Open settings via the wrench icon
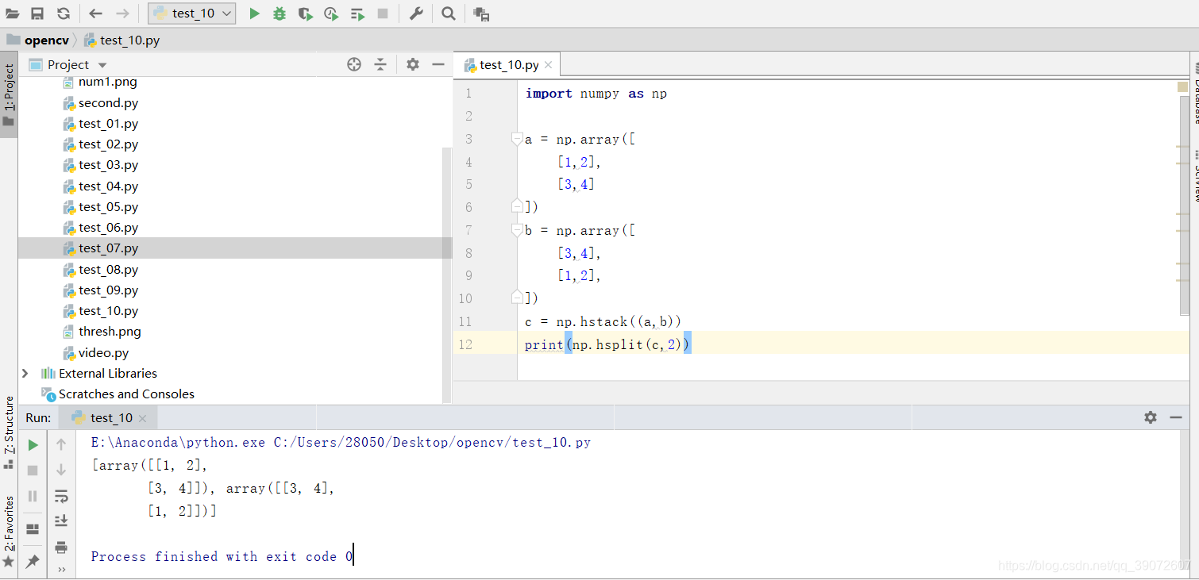 (x=415, y=13)
